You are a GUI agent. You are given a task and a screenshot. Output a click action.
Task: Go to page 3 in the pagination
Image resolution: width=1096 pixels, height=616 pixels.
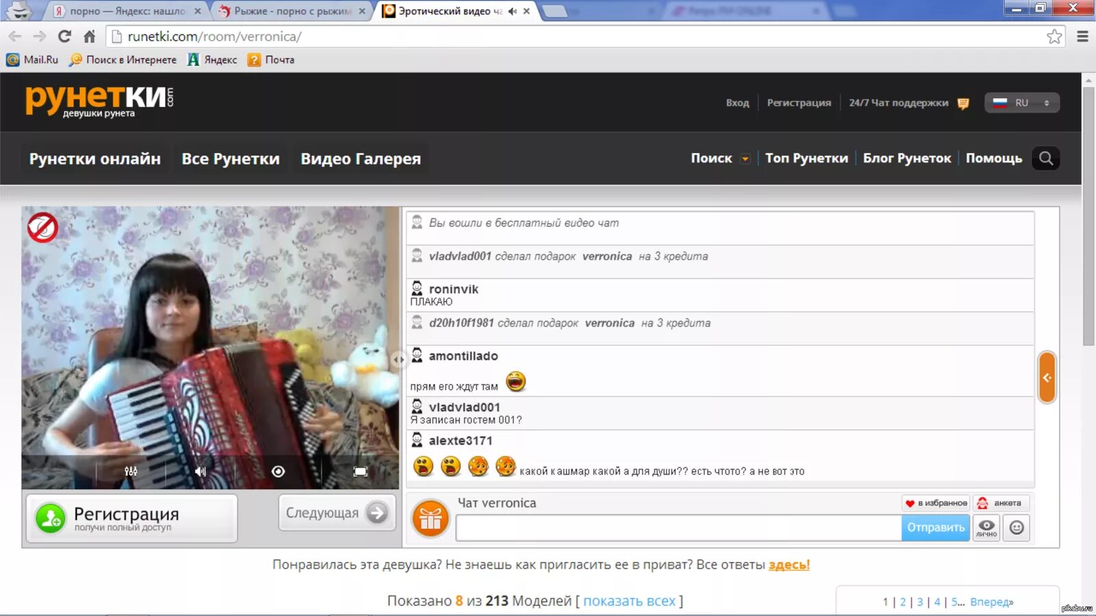(x=920, y=602)
